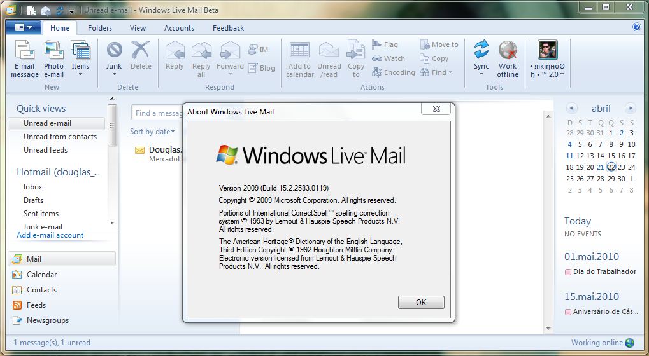Open the Dia do Trabalhador event
This screenshot has width=649, height=356.
tap(601, 271)
